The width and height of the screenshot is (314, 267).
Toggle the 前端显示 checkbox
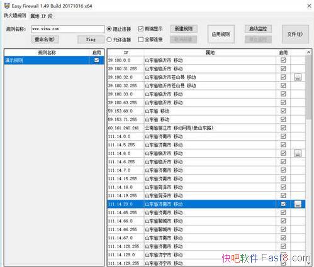150,29
